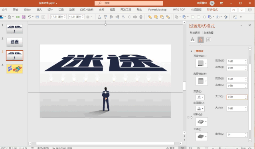Screen dimensions: 255x149
Task: Click the search box in title bar
Action: click(129, 3)
